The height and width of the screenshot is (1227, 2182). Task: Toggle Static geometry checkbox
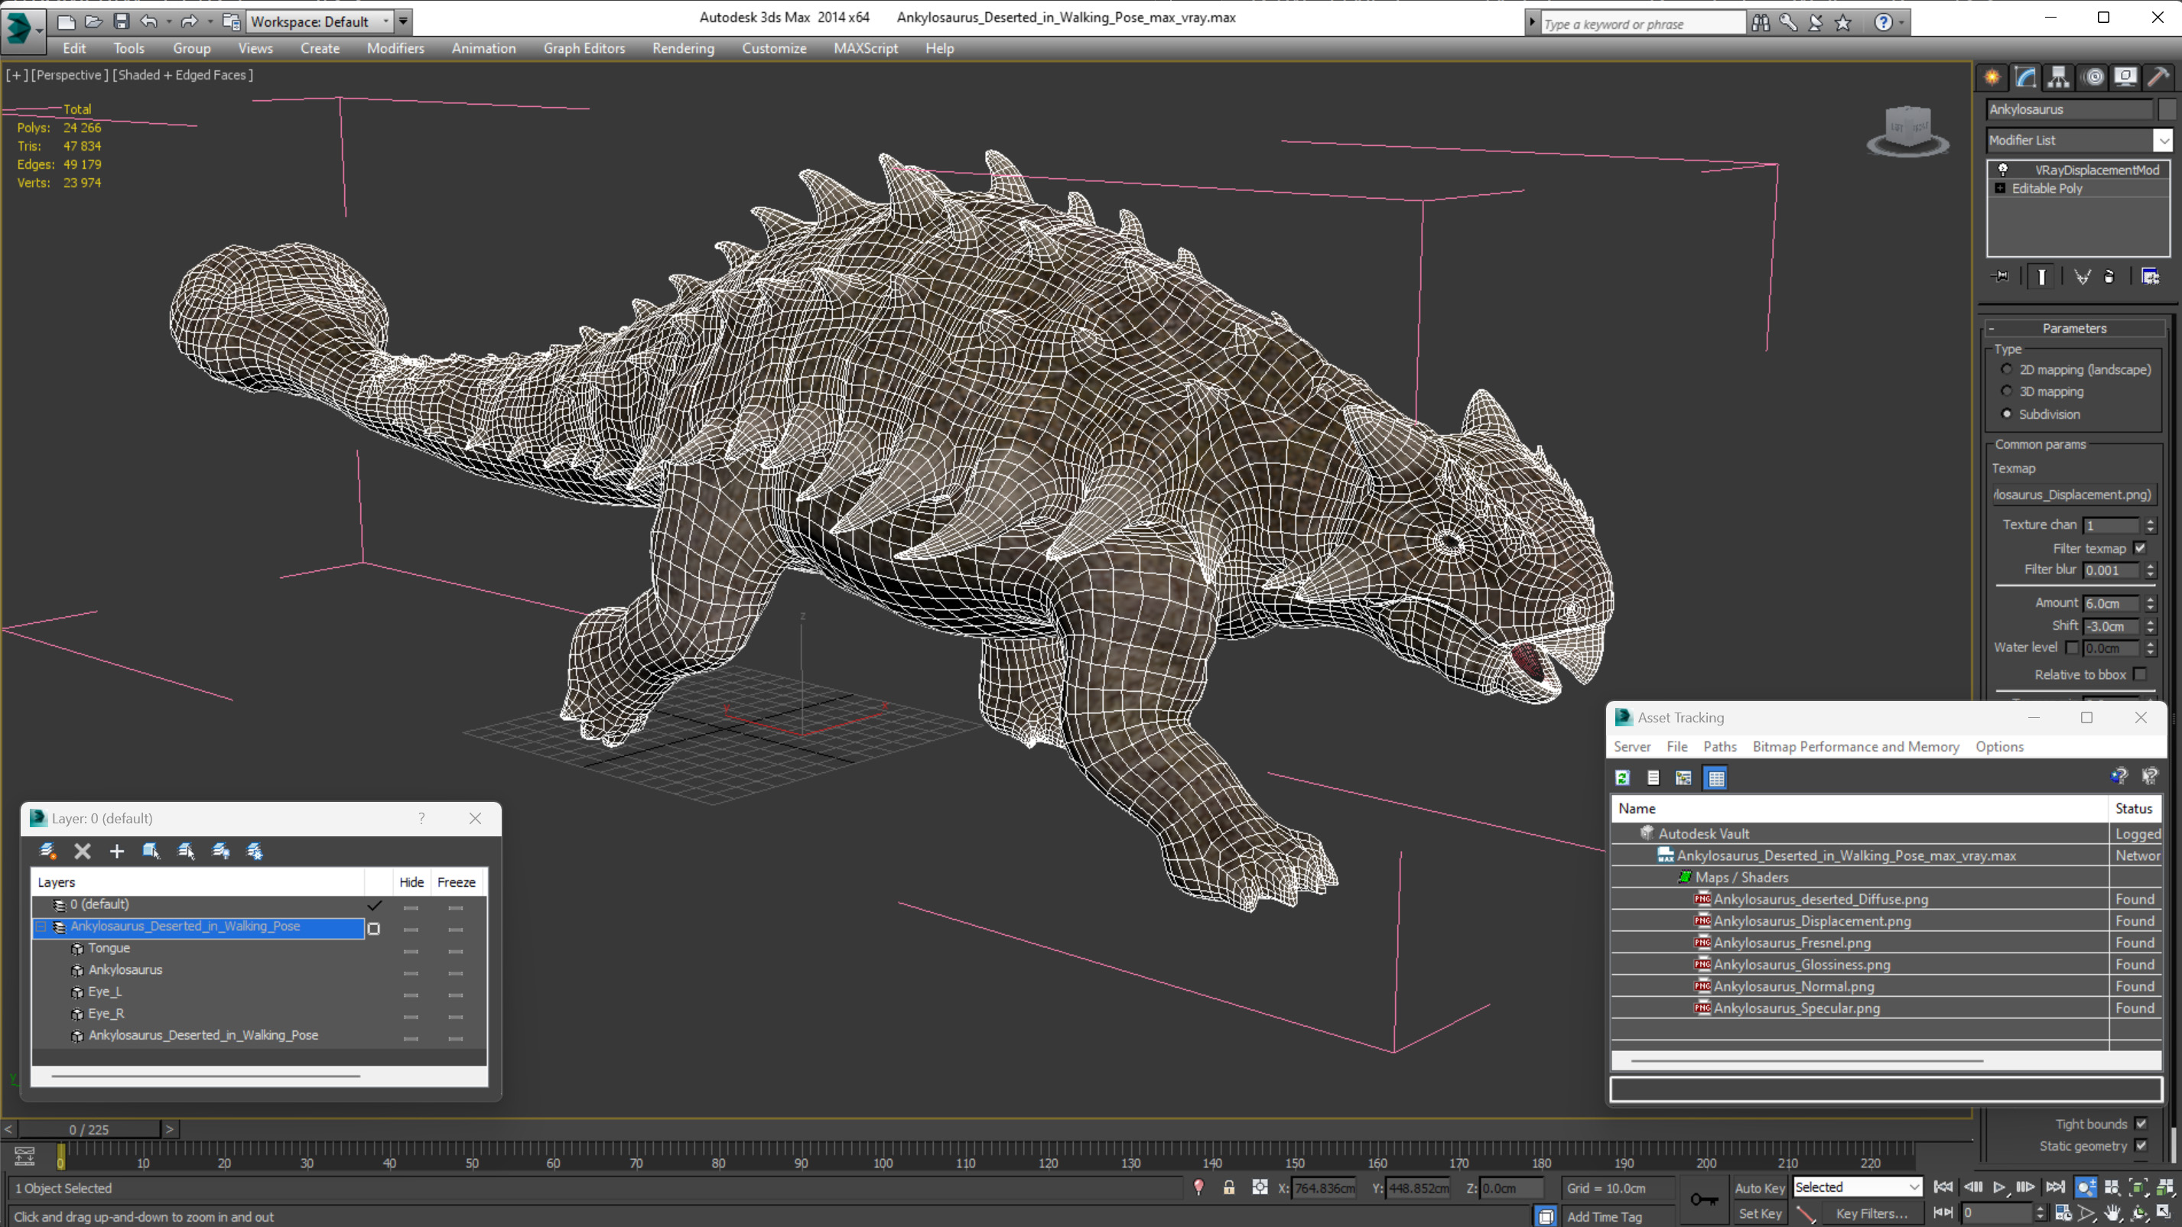[x=2141, y=1146]
